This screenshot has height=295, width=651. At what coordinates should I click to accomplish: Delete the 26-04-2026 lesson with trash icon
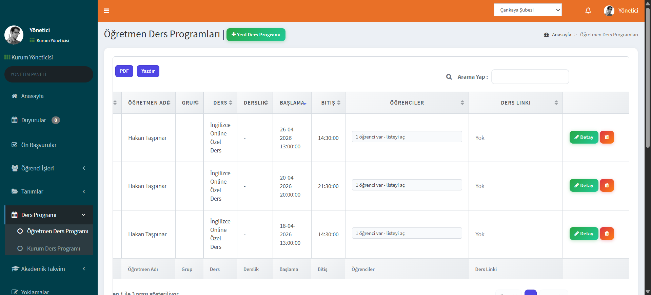607,137
